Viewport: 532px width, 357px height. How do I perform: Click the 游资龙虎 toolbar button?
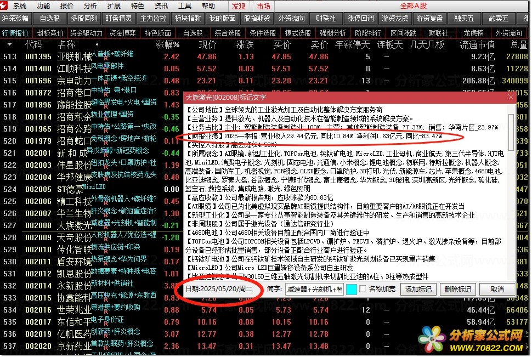[395, 18]
